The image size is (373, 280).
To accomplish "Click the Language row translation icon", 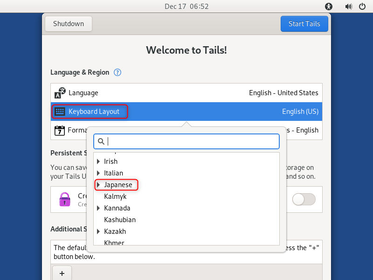I will 60,93.
